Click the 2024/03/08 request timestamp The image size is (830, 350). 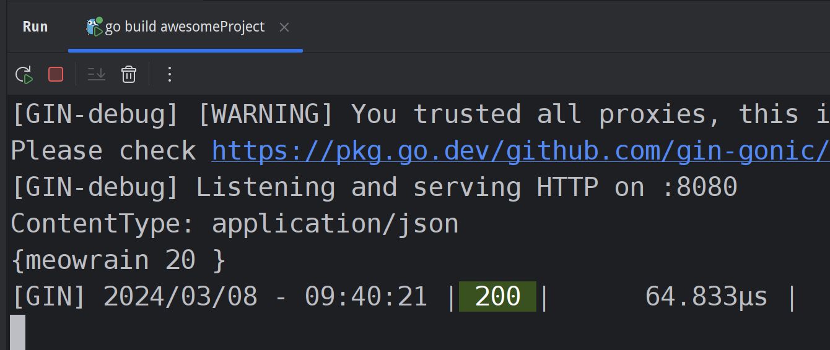(180, 297)
